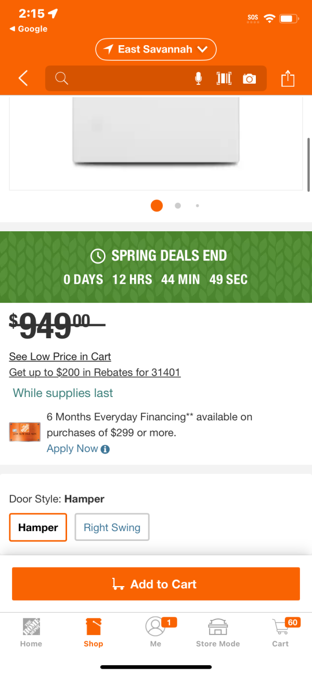Tap the Home Depot credit card icon

(25, 432)
